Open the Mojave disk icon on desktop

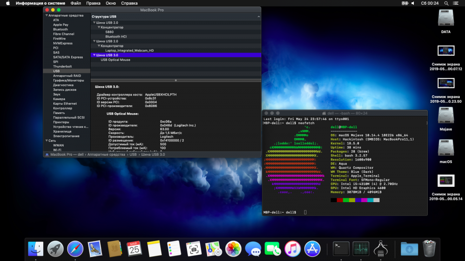[445, 116]
